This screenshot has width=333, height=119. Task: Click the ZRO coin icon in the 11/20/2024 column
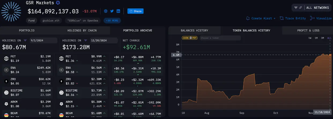[x=61, y=81]
